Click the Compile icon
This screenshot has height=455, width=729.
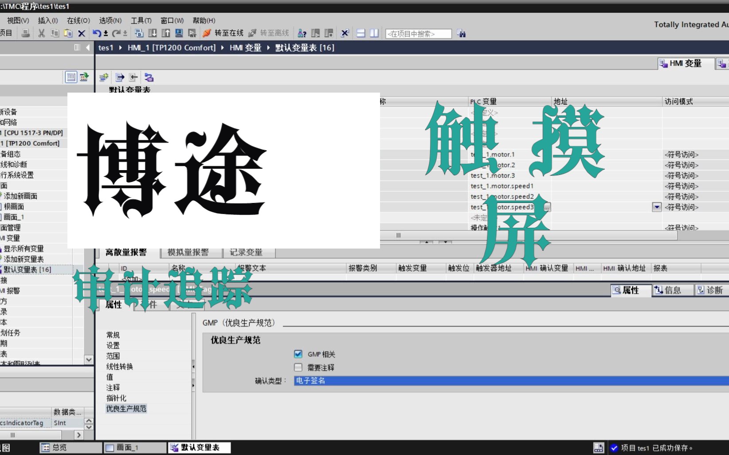click(139, 33)
